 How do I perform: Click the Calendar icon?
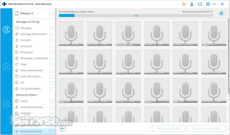17,113
